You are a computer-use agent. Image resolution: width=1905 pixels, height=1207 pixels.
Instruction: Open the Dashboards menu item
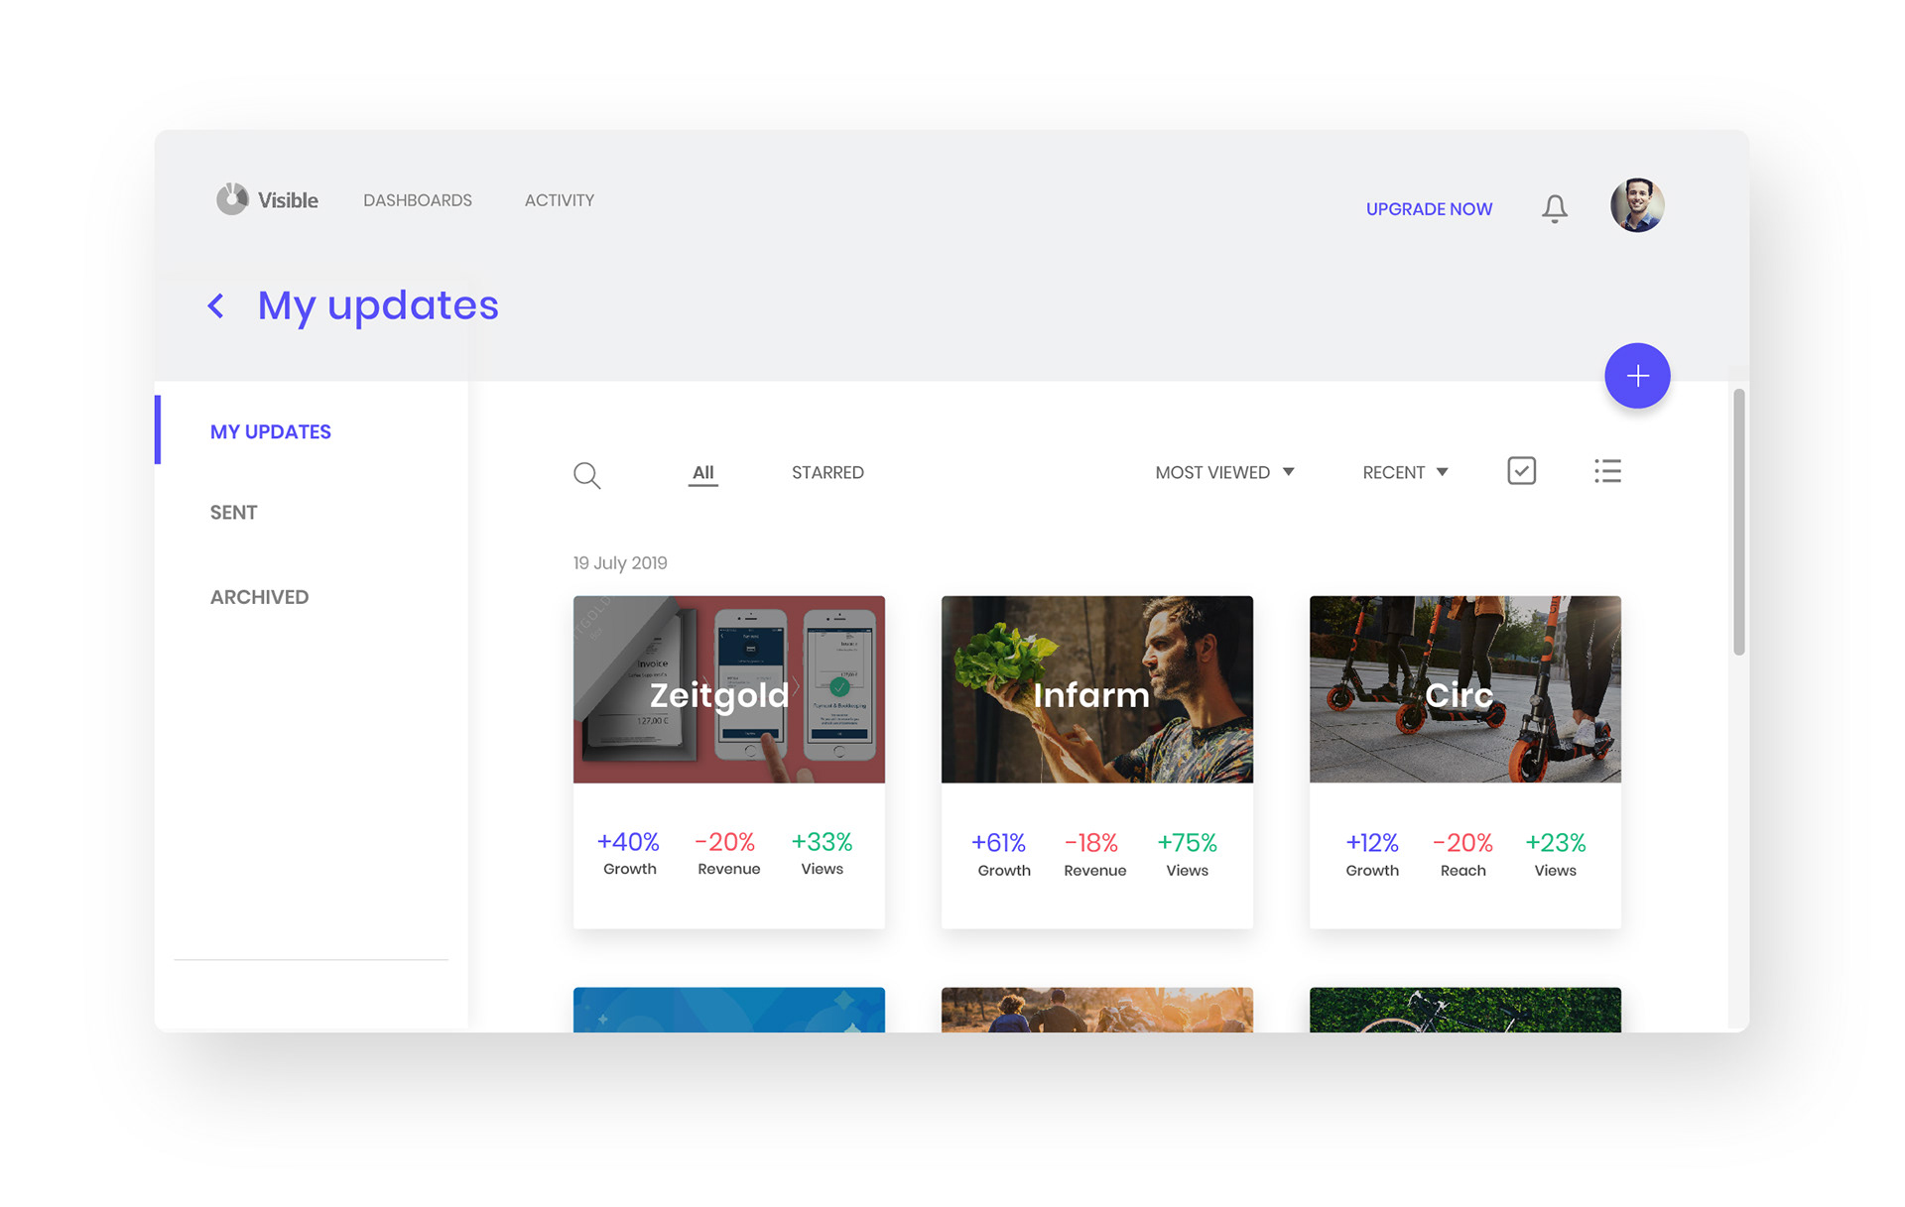pyautogui.click(x=418, y=200)
